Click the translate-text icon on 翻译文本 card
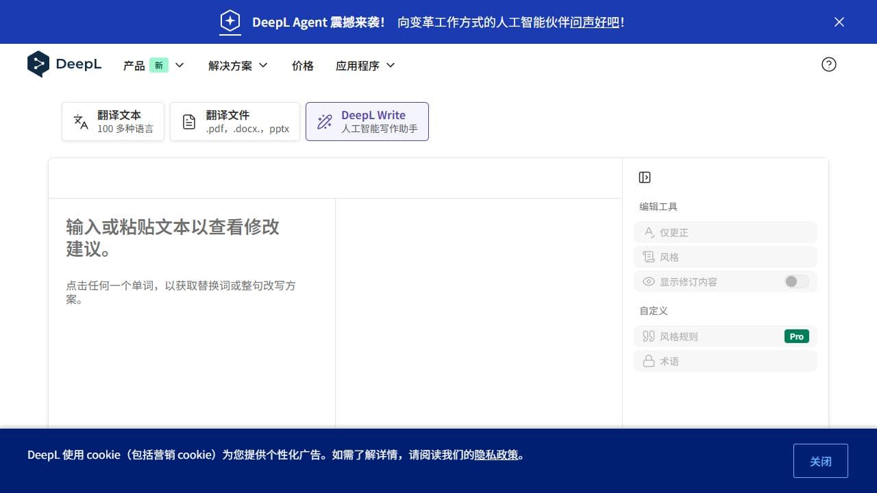877x493 pixels. 80,121
